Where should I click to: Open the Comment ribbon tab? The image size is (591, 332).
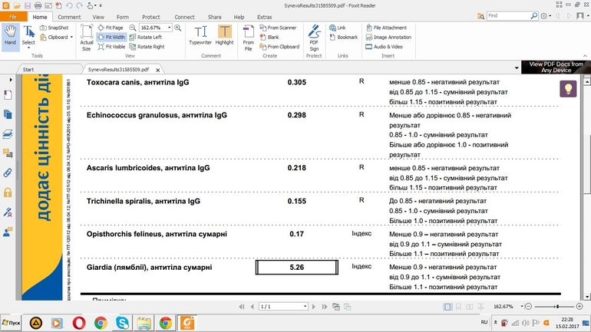69,16
